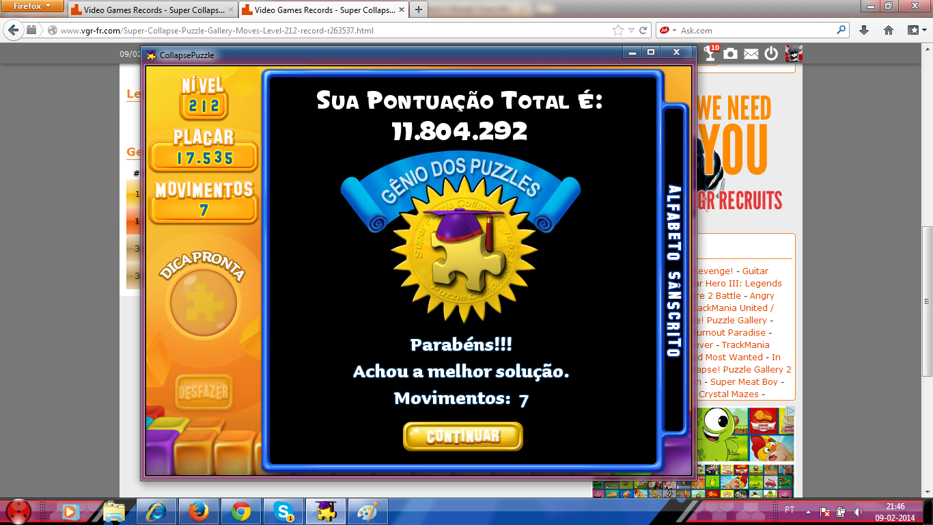Open the trophy notifications icon with badge
This screenshot has width=933, height=525.
coord(711,54)
